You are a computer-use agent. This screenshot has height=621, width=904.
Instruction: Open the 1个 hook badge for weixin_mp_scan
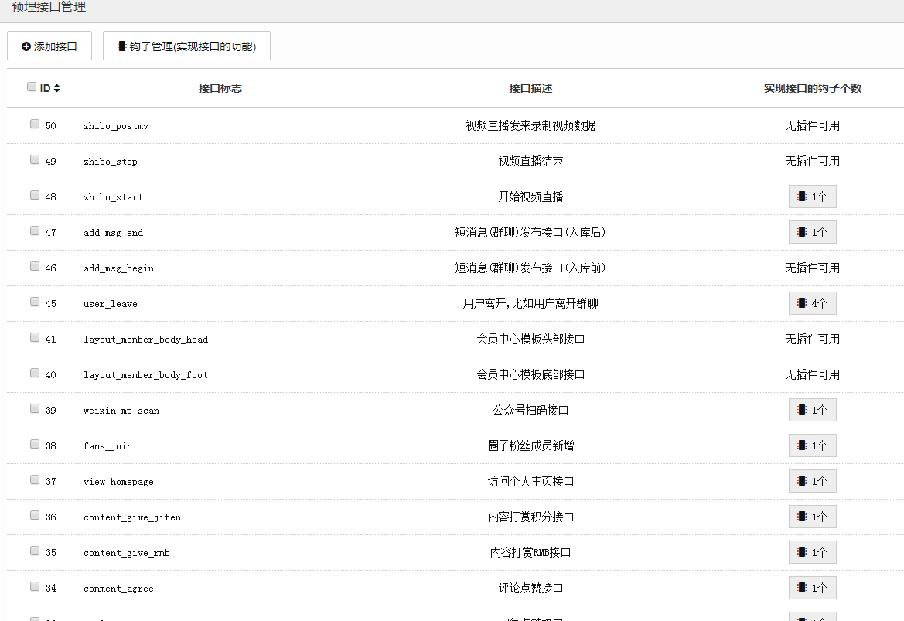pyautogui.click(x=812, y=410)
